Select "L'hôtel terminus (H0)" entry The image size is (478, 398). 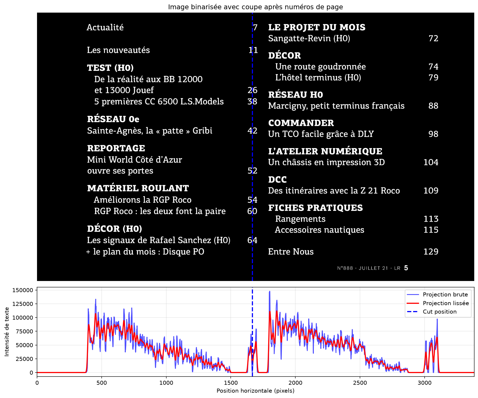tap(318, 78)
